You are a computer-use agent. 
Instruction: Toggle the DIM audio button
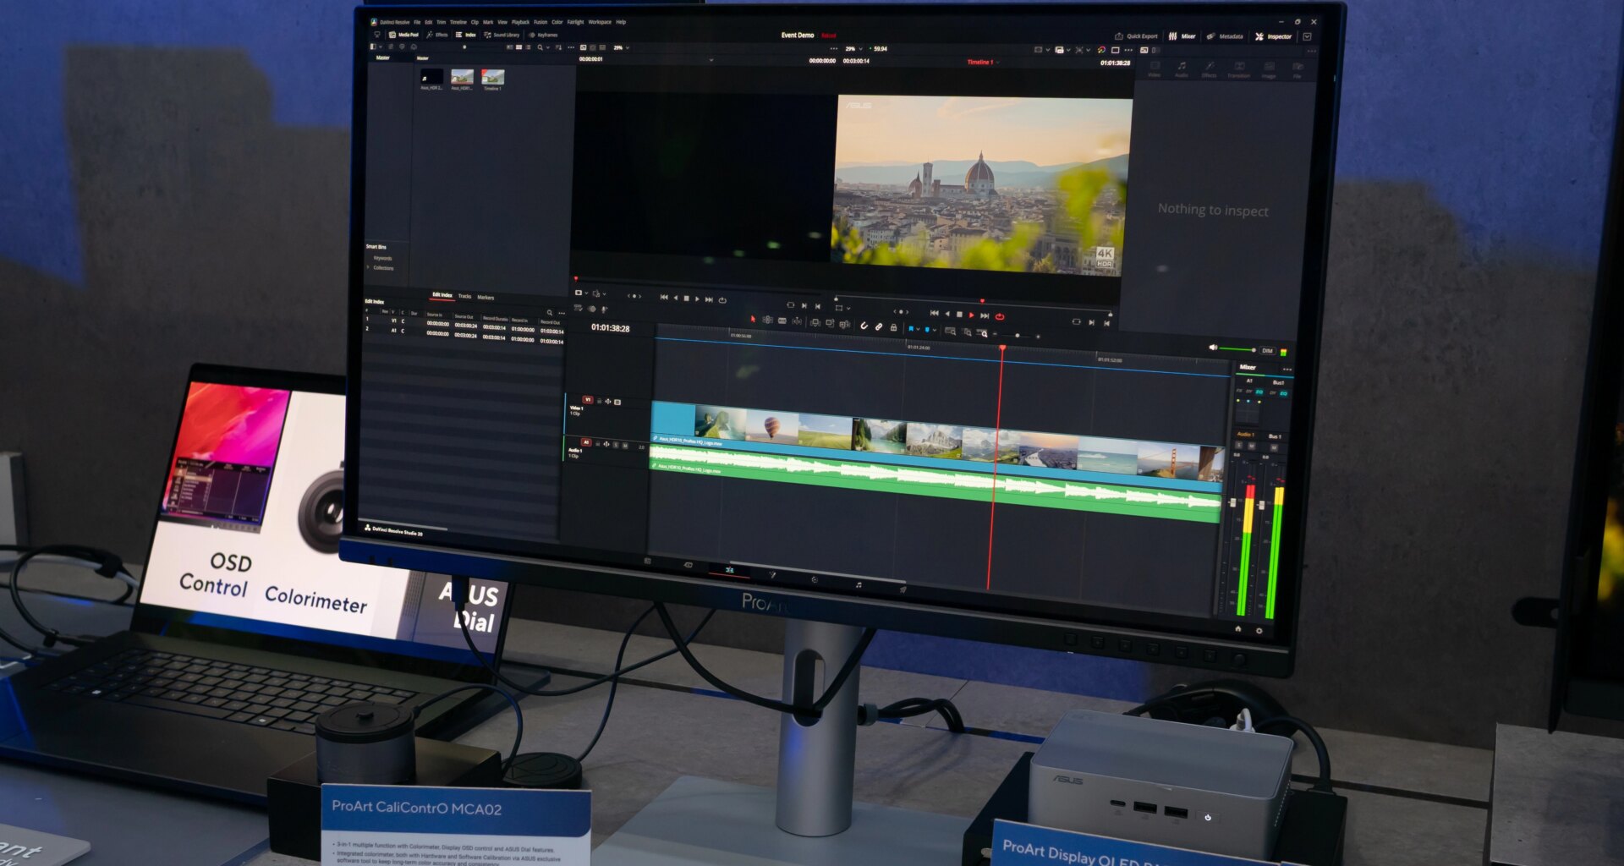click(1267, 350)
